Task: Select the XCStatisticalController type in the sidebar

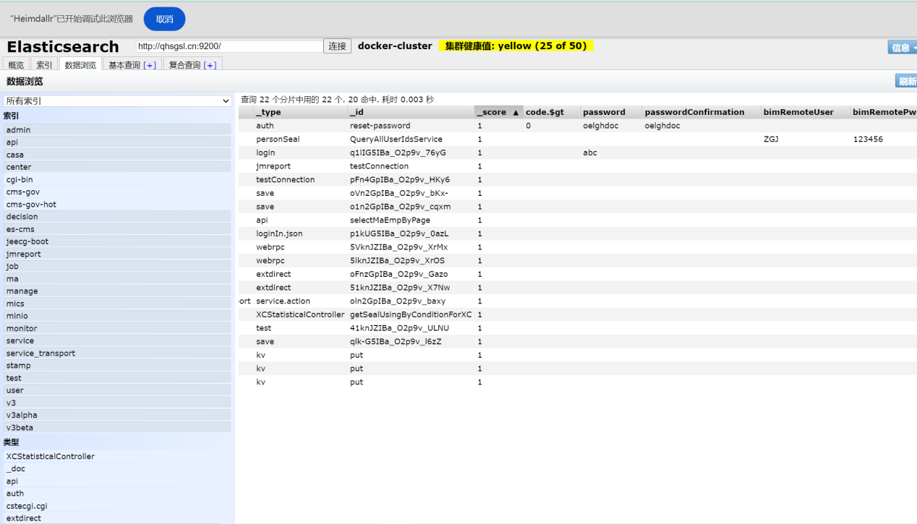Action: tap(117, 457)
